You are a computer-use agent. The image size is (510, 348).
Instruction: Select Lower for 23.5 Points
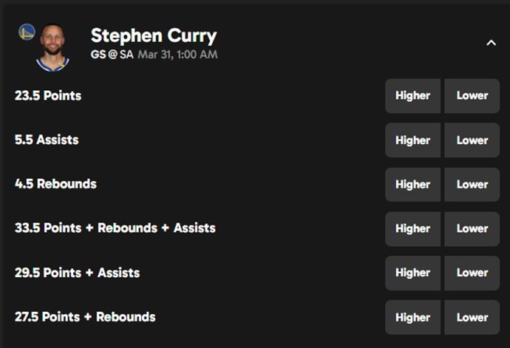pos(472,96)
